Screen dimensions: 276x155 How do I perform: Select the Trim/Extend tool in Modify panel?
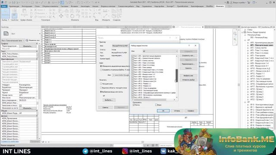point(78,16)
